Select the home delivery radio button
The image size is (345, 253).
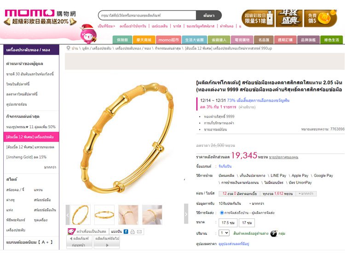[x=222, y=213]
